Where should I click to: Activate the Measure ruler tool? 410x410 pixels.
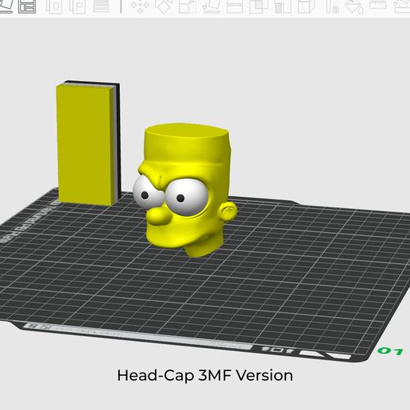pos(377,5)
